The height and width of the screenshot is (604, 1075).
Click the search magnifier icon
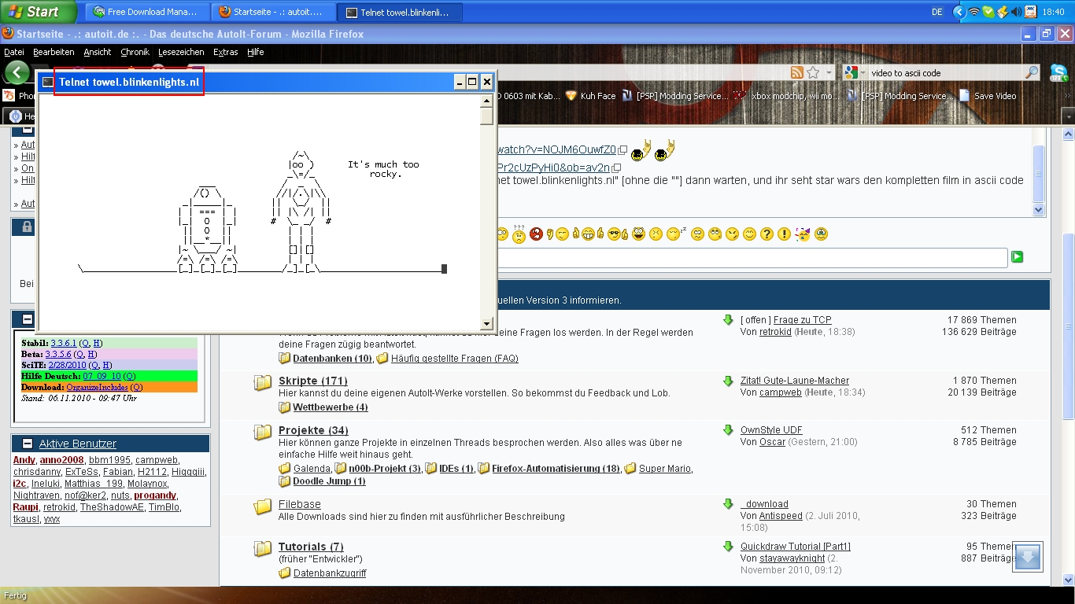pos(1032,72)
